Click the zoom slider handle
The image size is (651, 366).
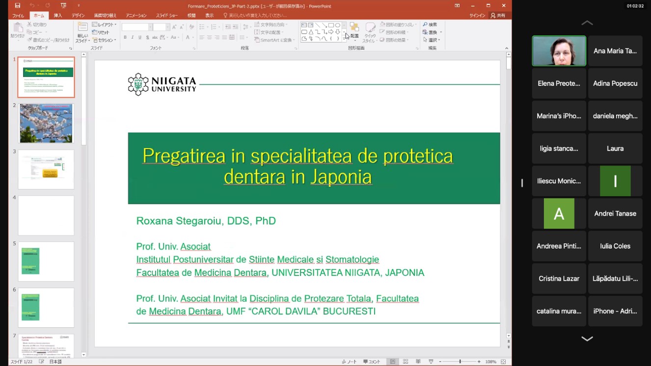(x=460, y=362)
